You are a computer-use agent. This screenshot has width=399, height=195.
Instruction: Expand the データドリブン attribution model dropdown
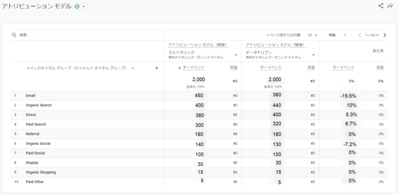313,55
